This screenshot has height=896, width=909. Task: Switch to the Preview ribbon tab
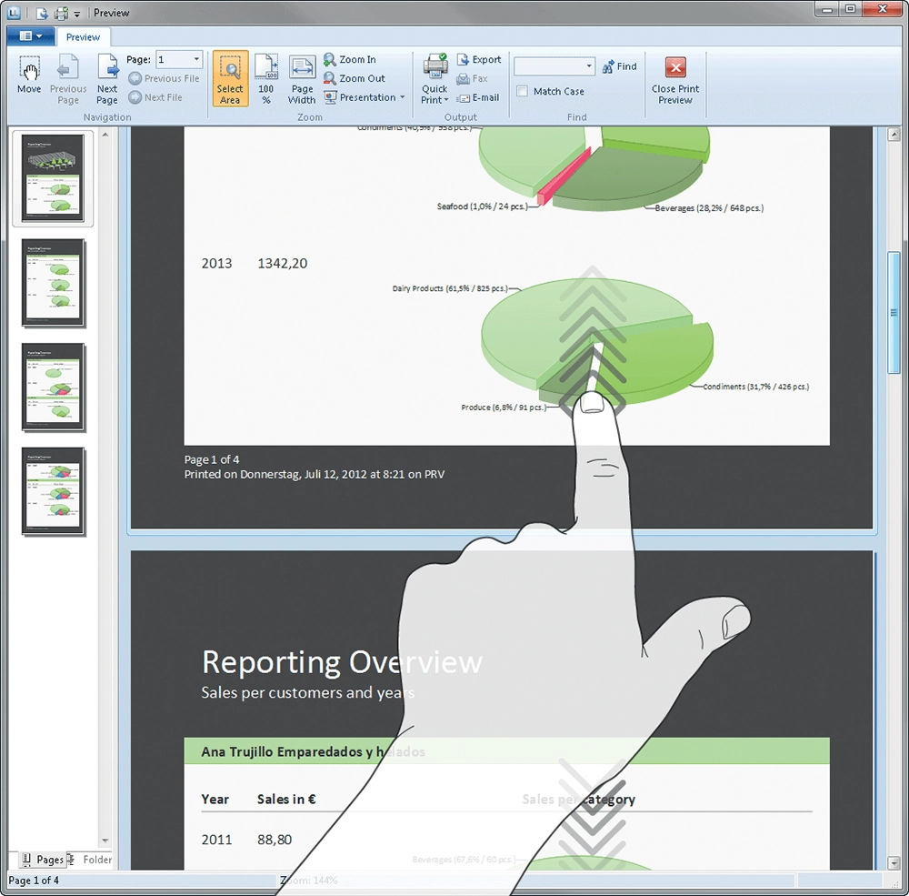tap(83, 37)
